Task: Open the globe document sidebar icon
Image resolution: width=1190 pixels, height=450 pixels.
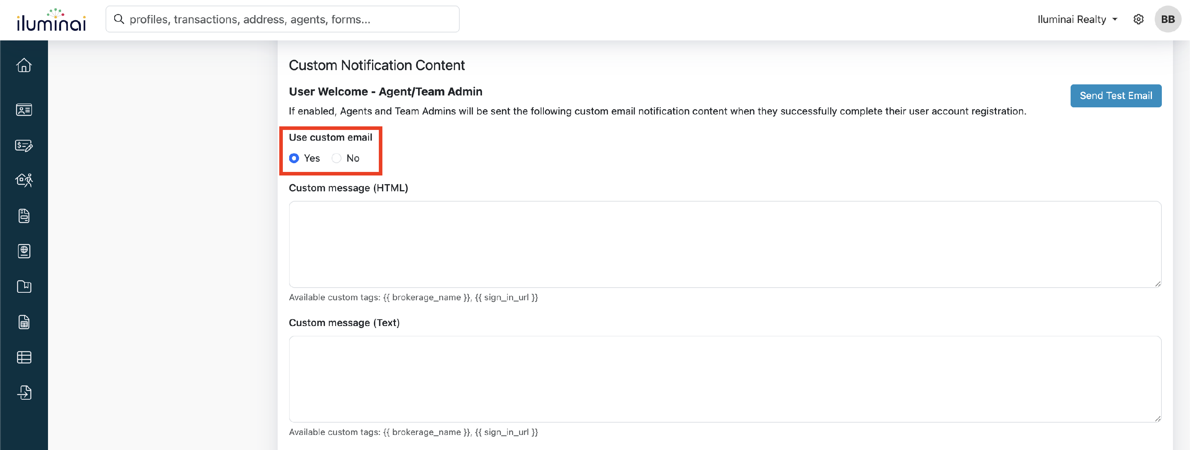Action: 24,251
